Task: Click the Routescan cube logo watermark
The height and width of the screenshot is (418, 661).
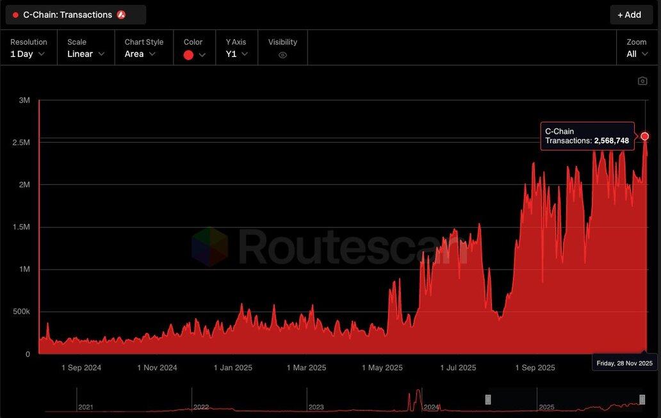Action: (210, 246)
